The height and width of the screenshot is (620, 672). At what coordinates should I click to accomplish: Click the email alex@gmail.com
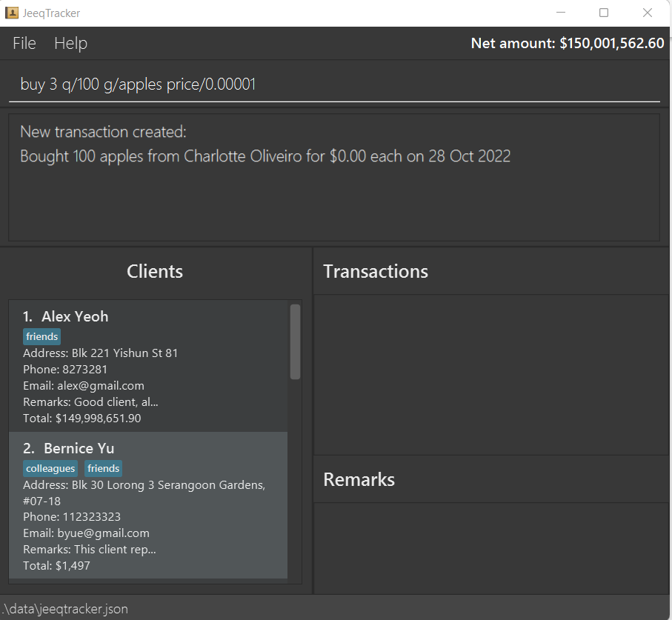[x=84, y=386]
